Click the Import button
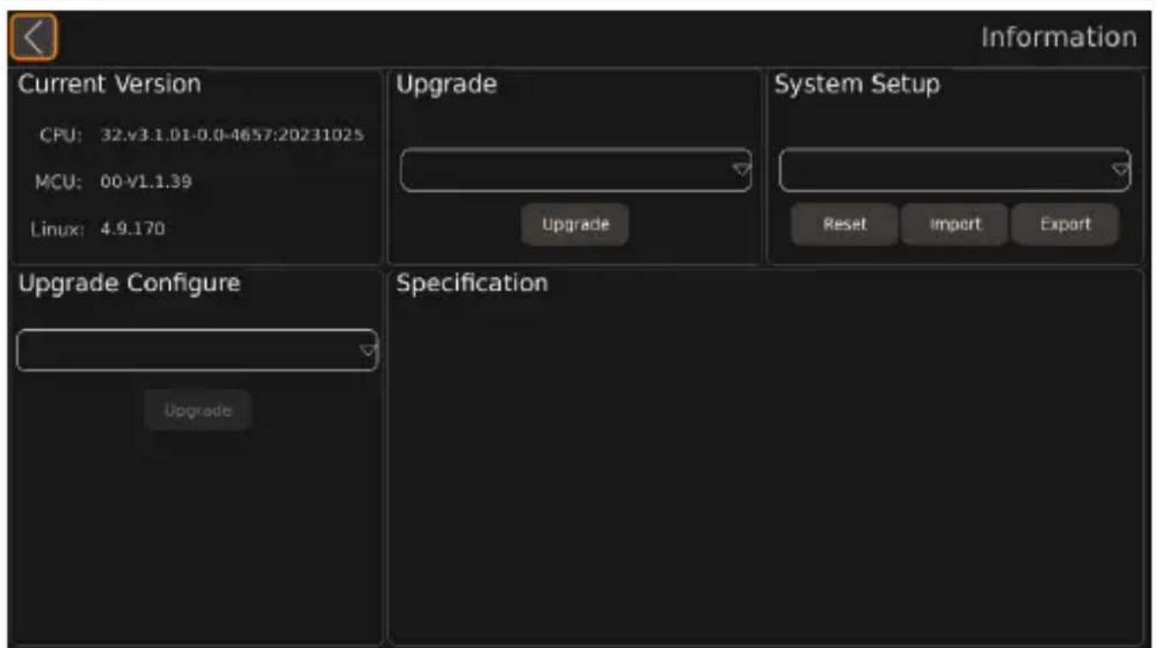This screenshot has width=1156, height=648. (954, 225)
